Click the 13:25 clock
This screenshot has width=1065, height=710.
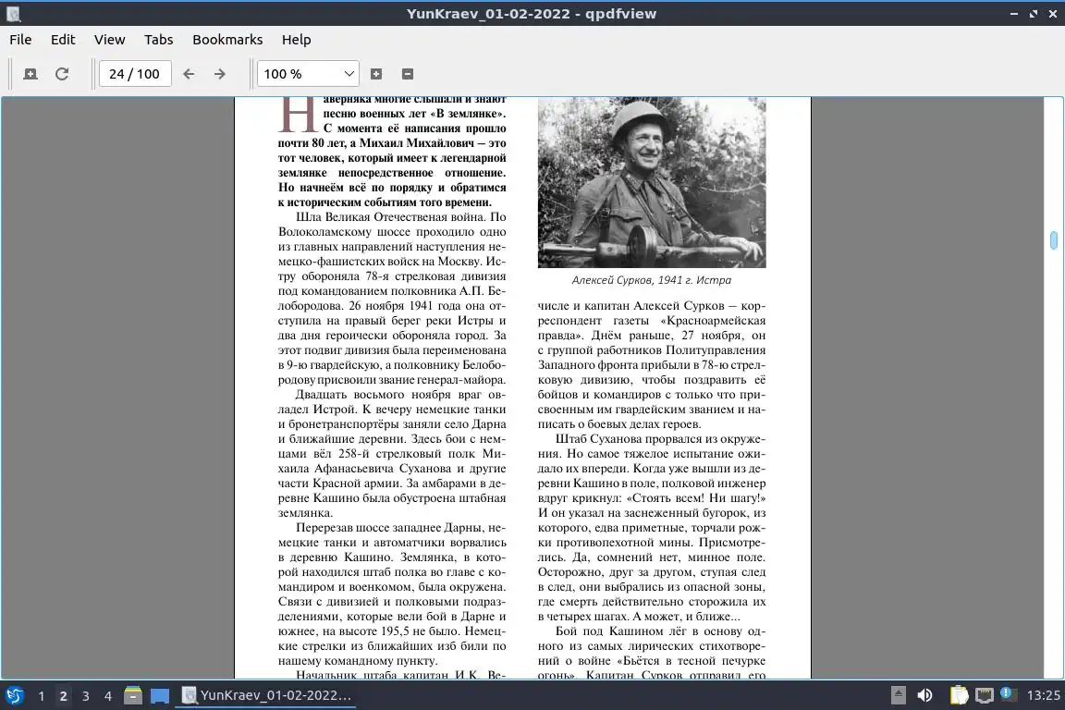1043,695
